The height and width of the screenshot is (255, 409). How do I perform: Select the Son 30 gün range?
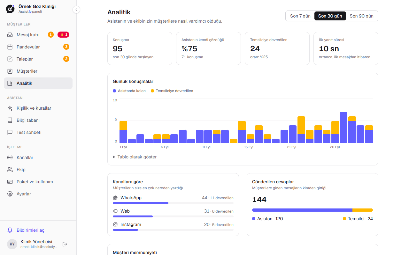coord(330,16)
